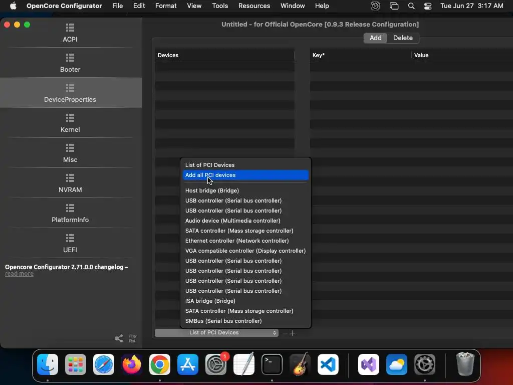Open the Kernel section in sidebar

tap(70, 123)
